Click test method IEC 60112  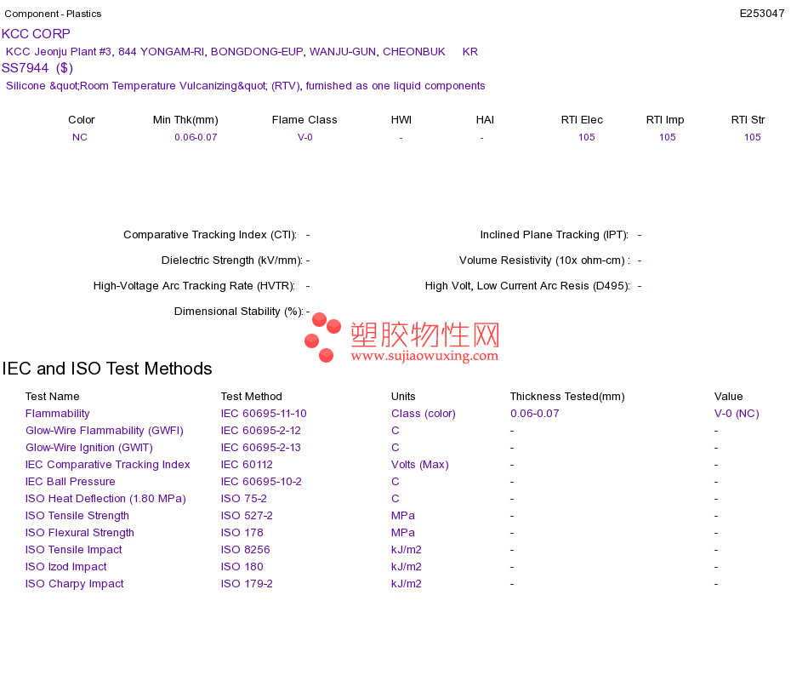[247, 464]
